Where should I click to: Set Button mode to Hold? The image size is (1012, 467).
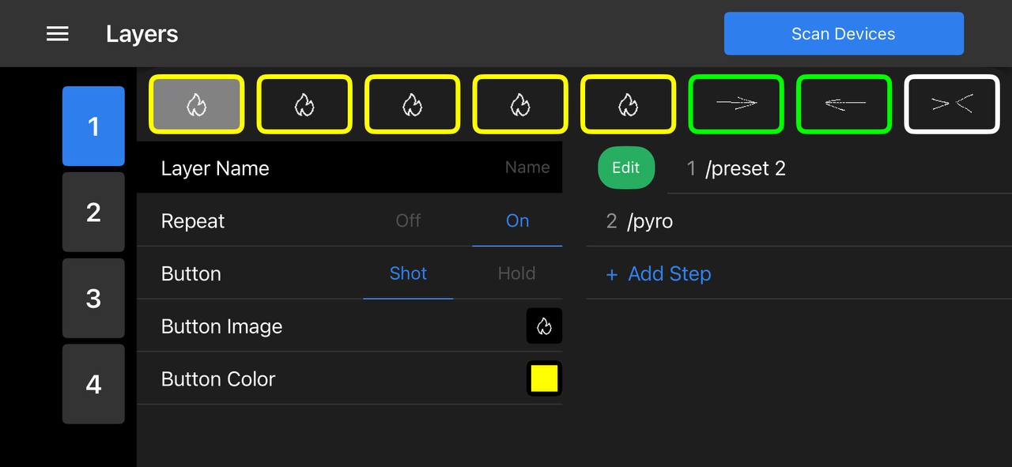(x=516, y=273)
